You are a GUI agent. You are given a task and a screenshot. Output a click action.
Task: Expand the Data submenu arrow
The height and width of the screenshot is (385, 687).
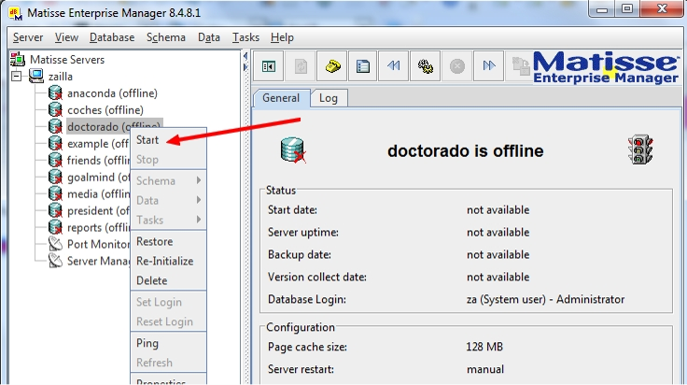click(199, 200)
